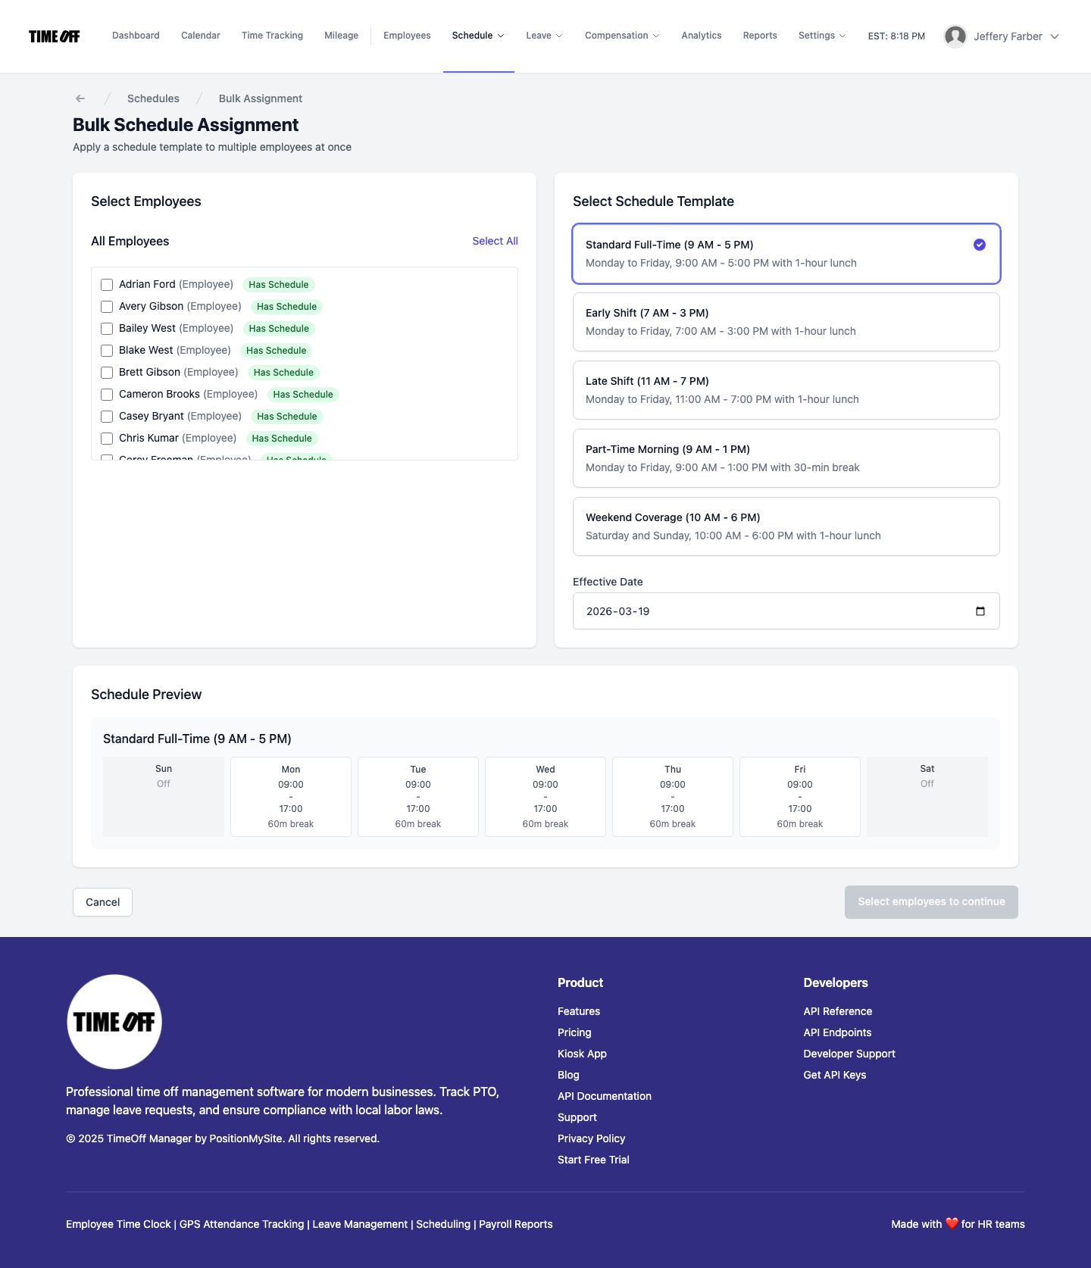Check Avery Gibson checkbox
Screen dimensions: 1091x1268
click(107, 307)
